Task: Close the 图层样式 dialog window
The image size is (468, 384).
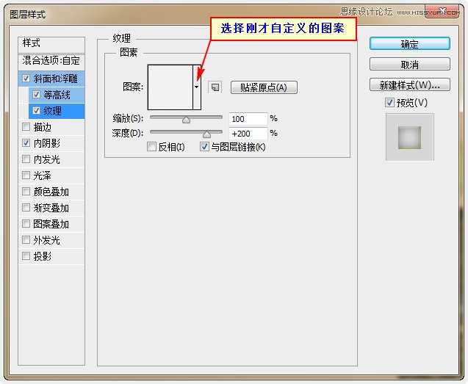Action: (442, 12)
